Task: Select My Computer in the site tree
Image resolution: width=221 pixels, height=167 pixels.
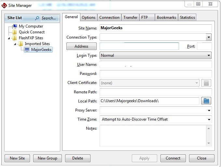Action: [x=31, y=26]
